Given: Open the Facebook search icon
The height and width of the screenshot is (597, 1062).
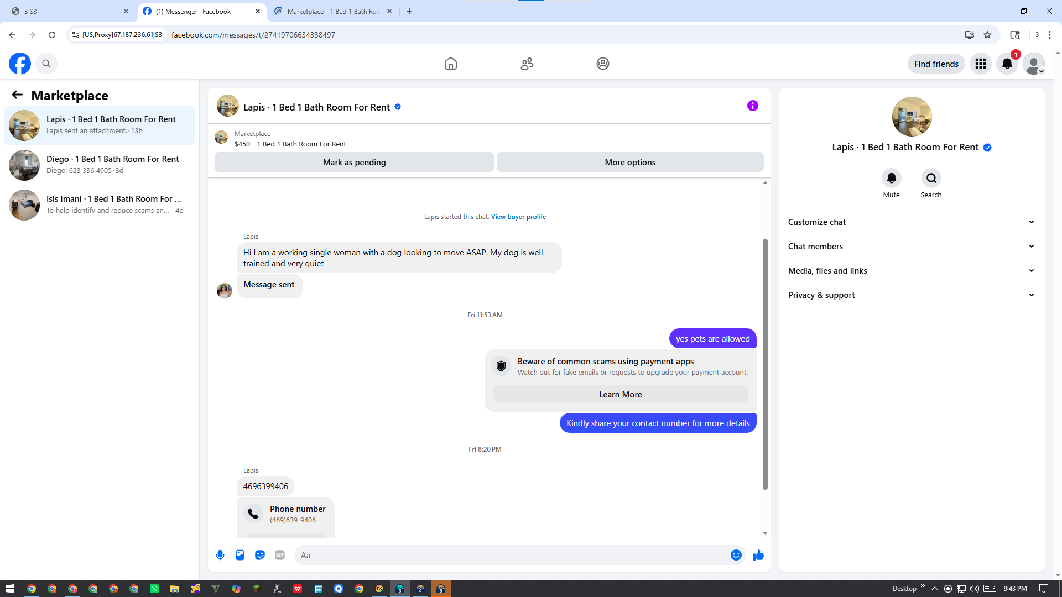Looking at the screenshot, I should pyautogui.click(x=46, y=64).
